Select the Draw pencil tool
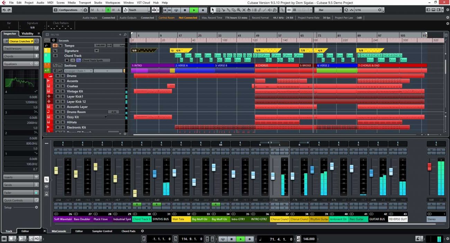This screenshot has height=243, width=450. coord(259,10)
